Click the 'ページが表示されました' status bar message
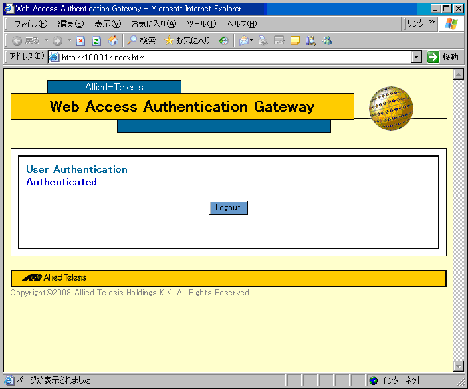 [x=53, y=380]
